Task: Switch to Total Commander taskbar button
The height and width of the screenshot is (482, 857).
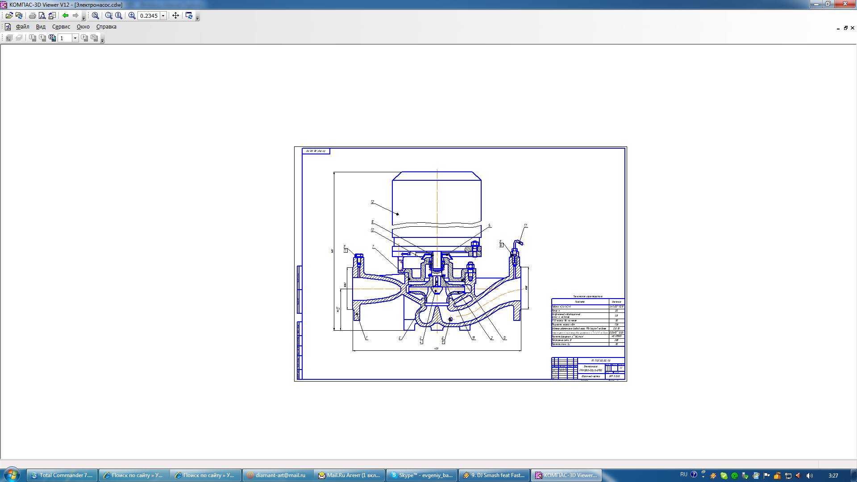Action: (62, 475)
